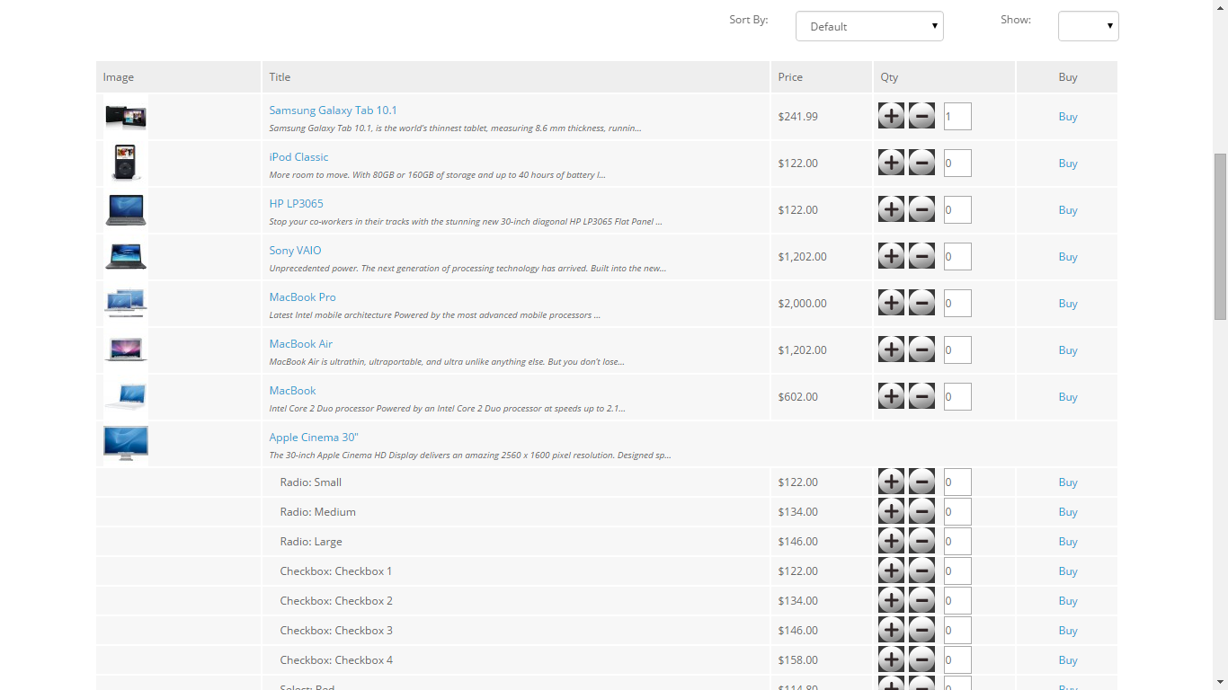Buy Apple Cinema Radio: Small option
This screenshot has height=690, width=1228.
pos(1068,482)
